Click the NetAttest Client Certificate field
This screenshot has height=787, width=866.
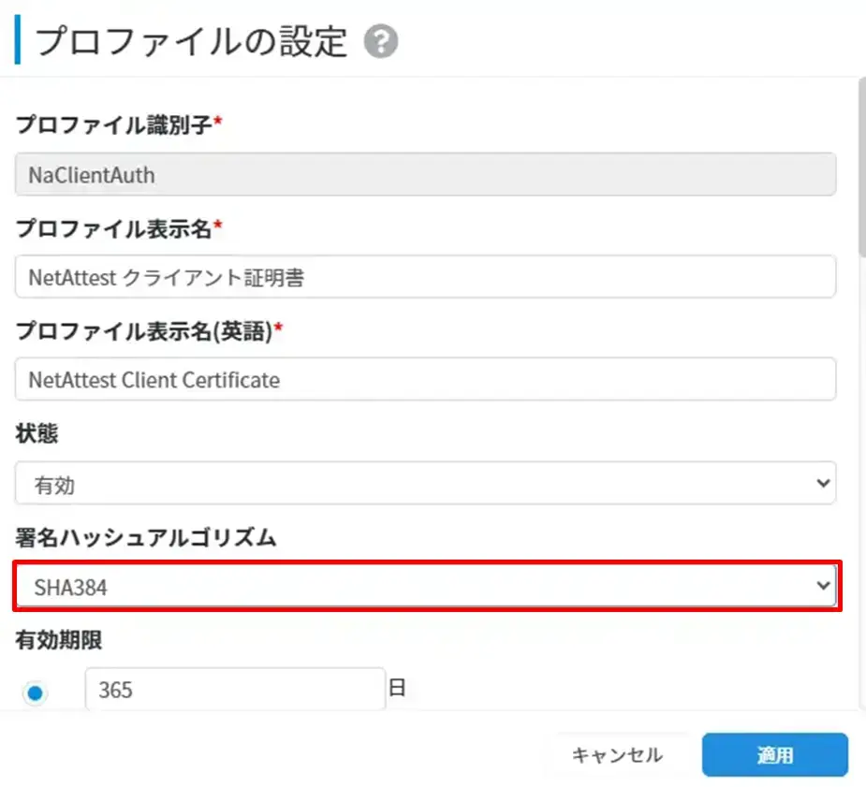click(425, 379)
